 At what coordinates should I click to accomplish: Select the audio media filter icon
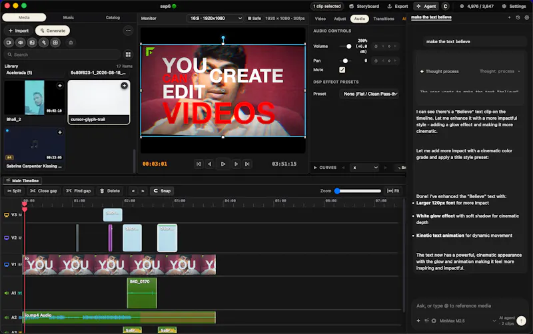click(x=21, y=43)
